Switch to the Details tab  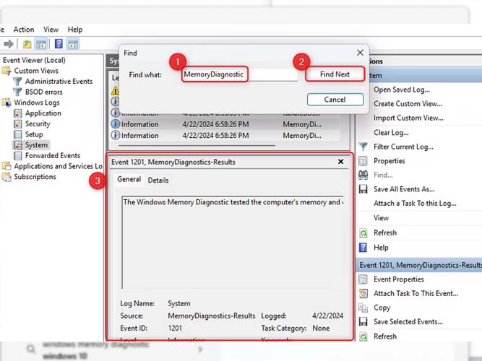click(x=158, y=180)
